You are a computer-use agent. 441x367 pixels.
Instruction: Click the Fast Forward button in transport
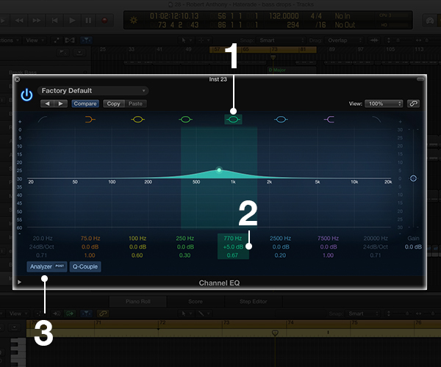[x=37, y=21]
